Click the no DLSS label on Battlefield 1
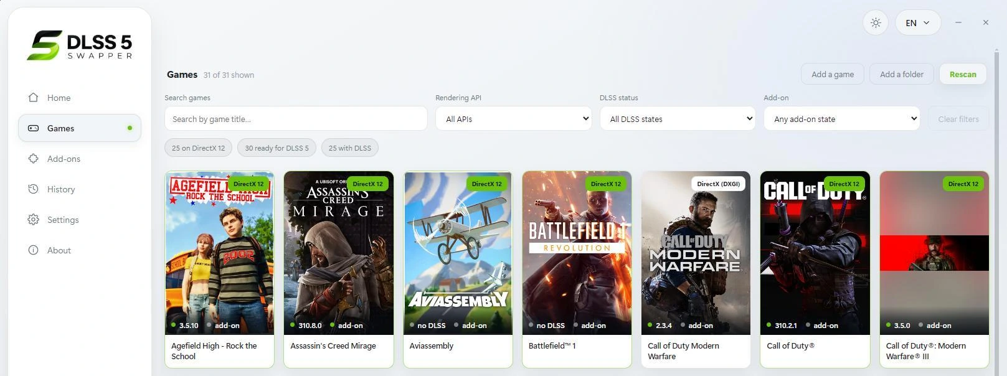The height and width of the screenshot is (376, 1007). (551, 326)
